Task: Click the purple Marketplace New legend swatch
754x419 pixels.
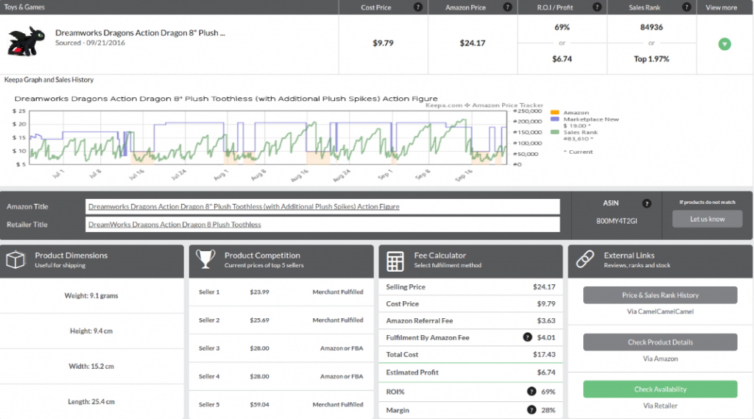Action: point(554,119)
